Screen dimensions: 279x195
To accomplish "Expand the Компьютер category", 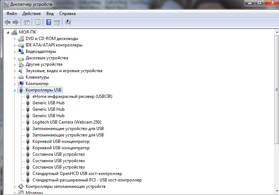I will click(x=15, y=84).
